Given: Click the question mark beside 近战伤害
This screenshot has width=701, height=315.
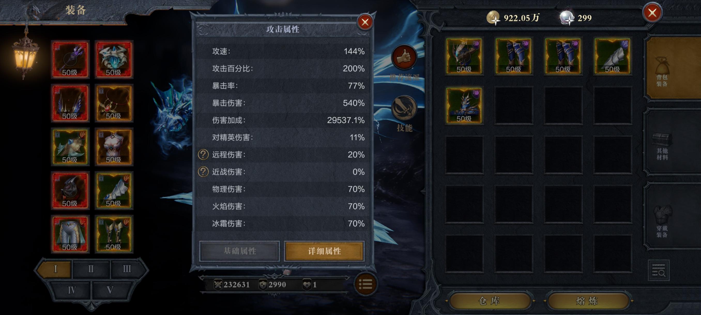Looking at the screenshot, I should point(203,172).
